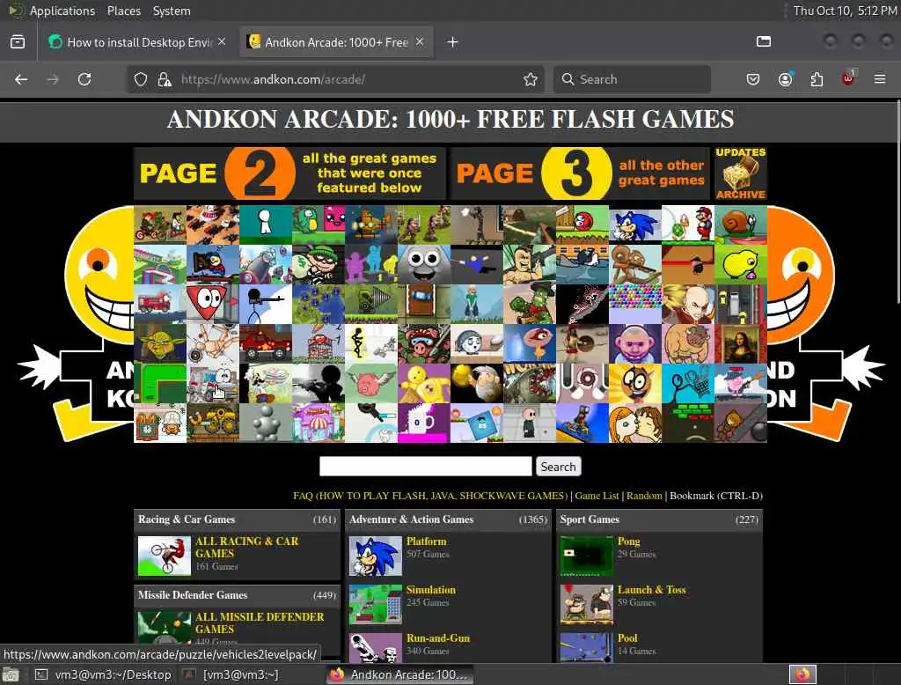Open a new browser tab
Image resolution: width=901 pixels, height=685 pixels.
452,42
